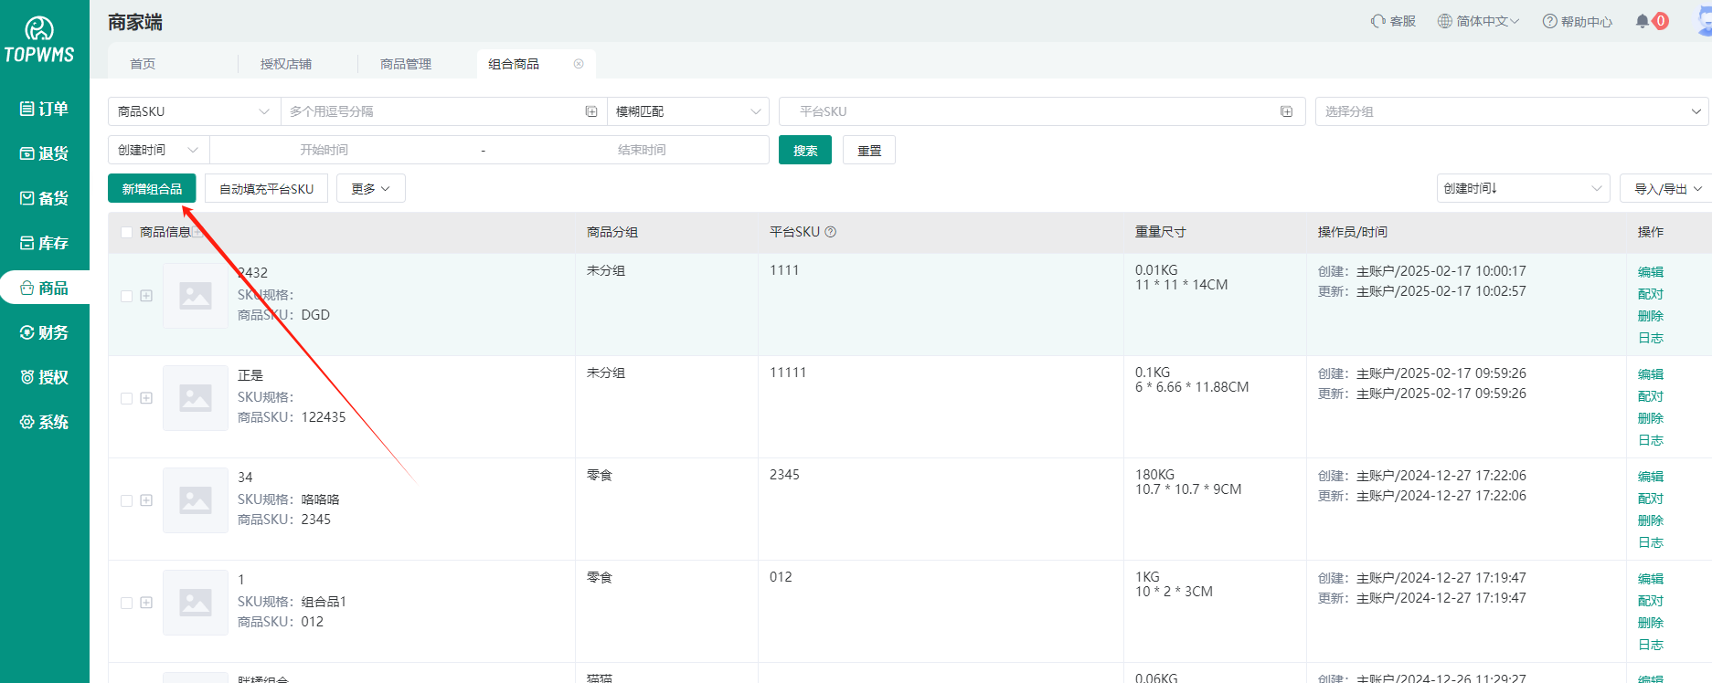Expand row 1 (组合品1) plus icon
This screenshot has width=1712, height=683.
point(146,603)
